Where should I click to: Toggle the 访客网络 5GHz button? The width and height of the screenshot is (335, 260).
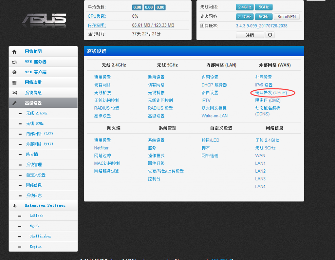click(263, 17)
